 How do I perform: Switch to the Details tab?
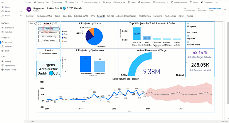(x=57, y=16)
